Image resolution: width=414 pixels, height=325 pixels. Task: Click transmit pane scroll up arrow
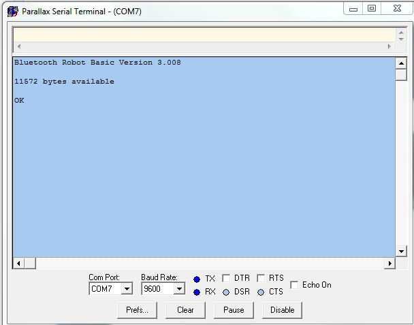tap(401, 33)
